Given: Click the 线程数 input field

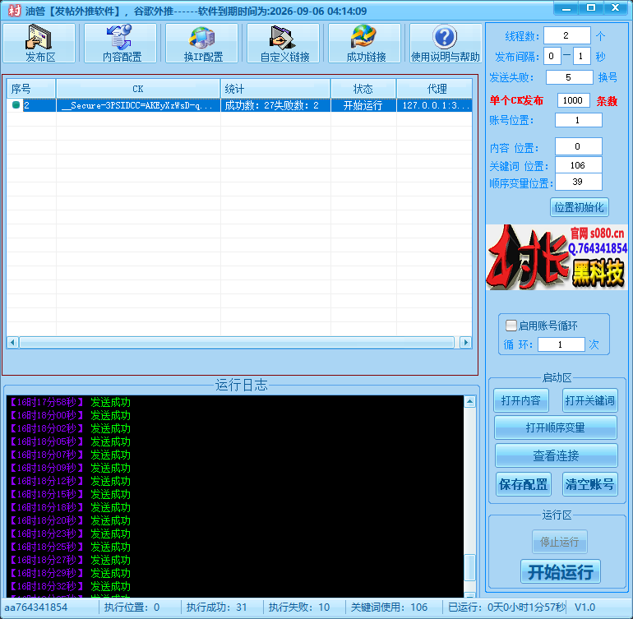Looking at the screenshot, I should (566, 35).
